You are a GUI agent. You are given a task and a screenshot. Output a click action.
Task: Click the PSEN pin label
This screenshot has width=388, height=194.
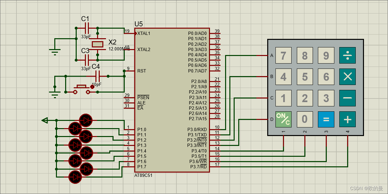pyautogui.click(x=143, y=97)
